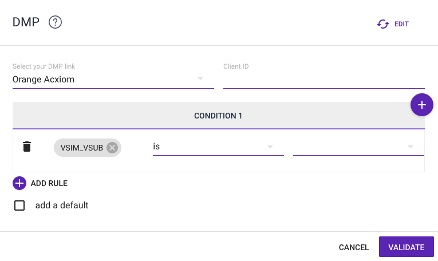
Task: Click the plus icon next to ADD RULE
Action: pyautogui.click(x=19, y=183)
